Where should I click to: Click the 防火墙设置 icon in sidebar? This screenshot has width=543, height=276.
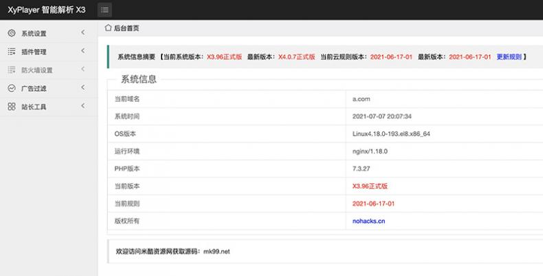[x=12, y=70]
